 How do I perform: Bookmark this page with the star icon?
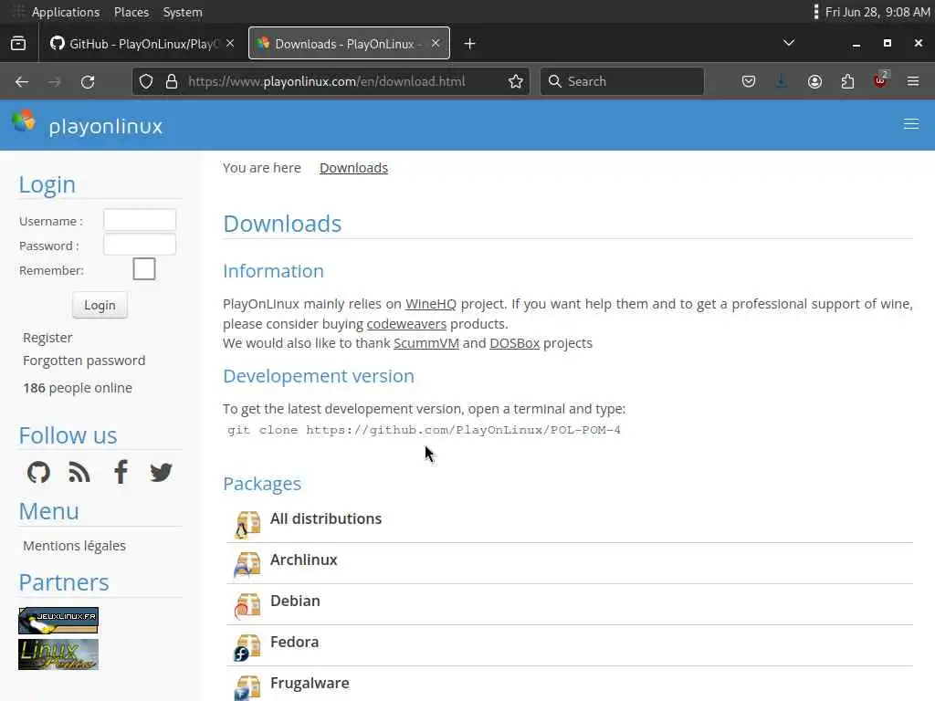[x=516, y=81]
